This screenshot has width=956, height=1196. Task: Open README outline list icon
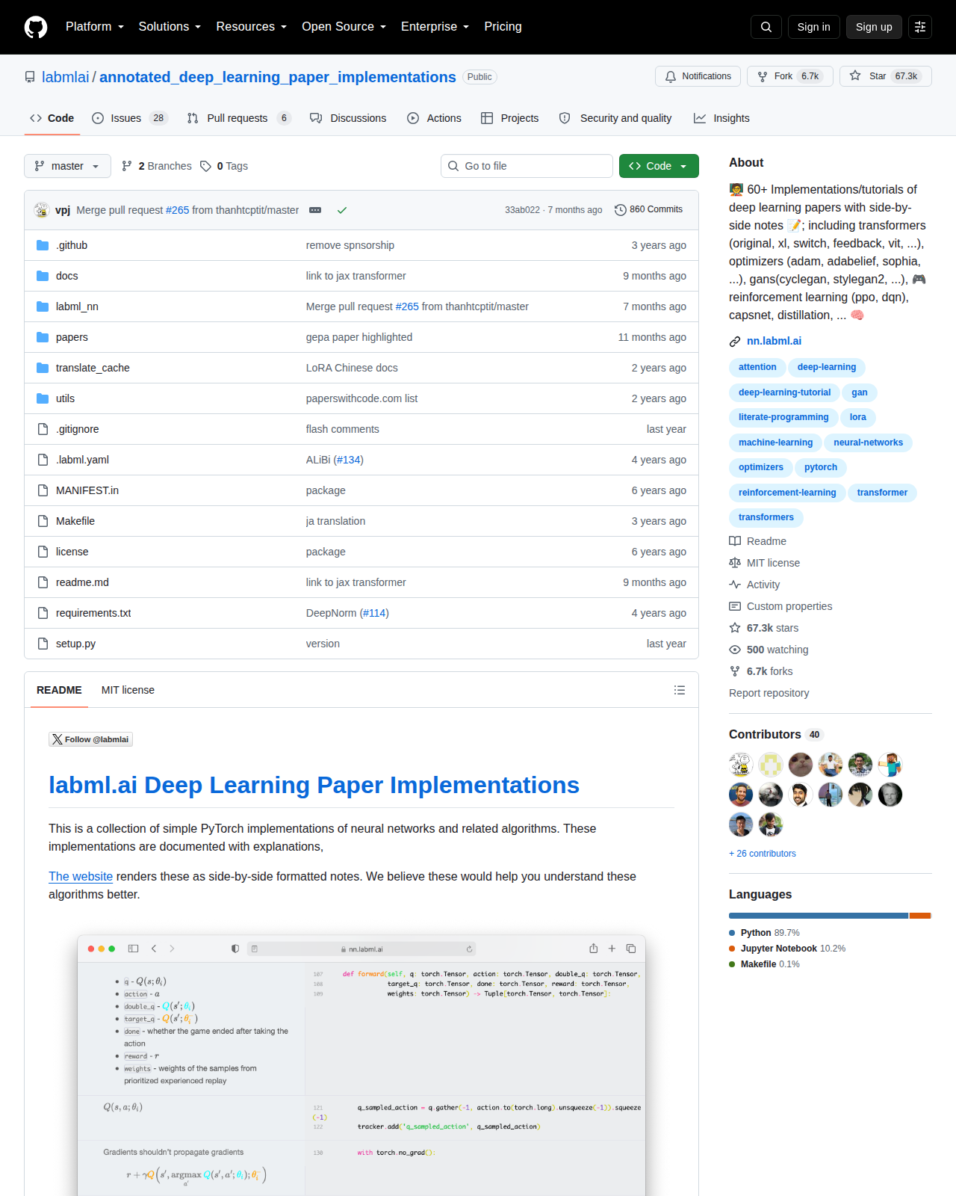[x=680, y=690]
